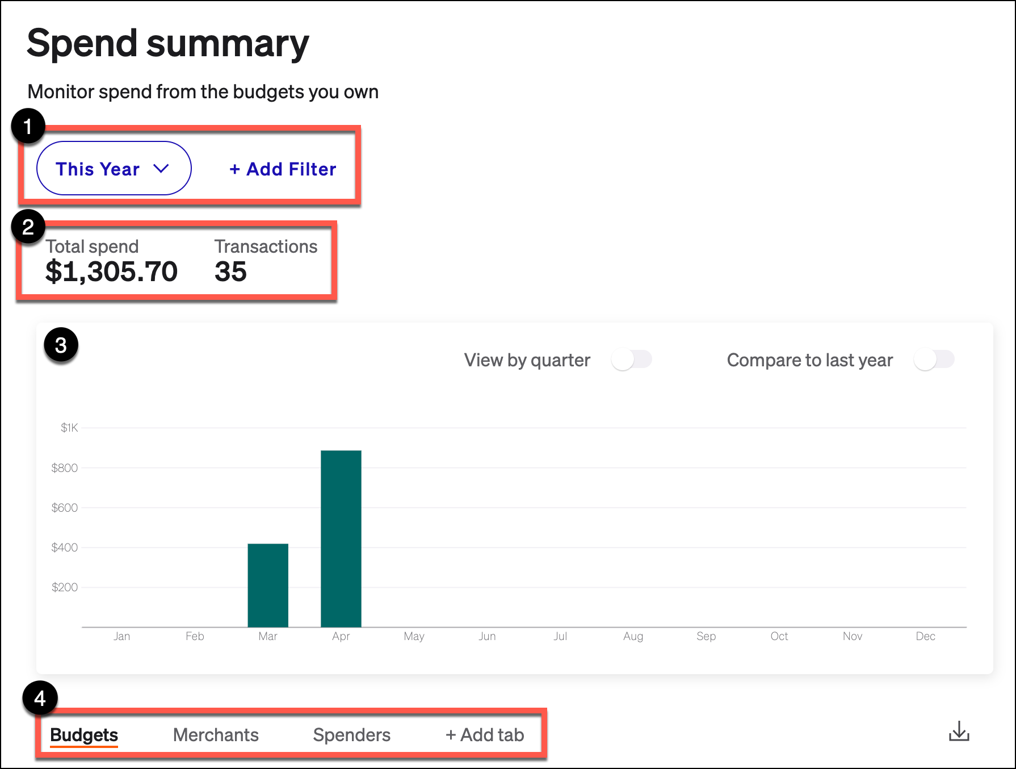Screen dimensions: 1016x769
Task: Click the View by quarter label
Action: tap(527, 360)
